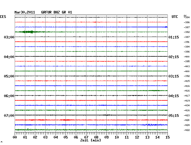Select the 03:00 local time label
Viewport: 191px width, 145px height.
coord(9,37)
